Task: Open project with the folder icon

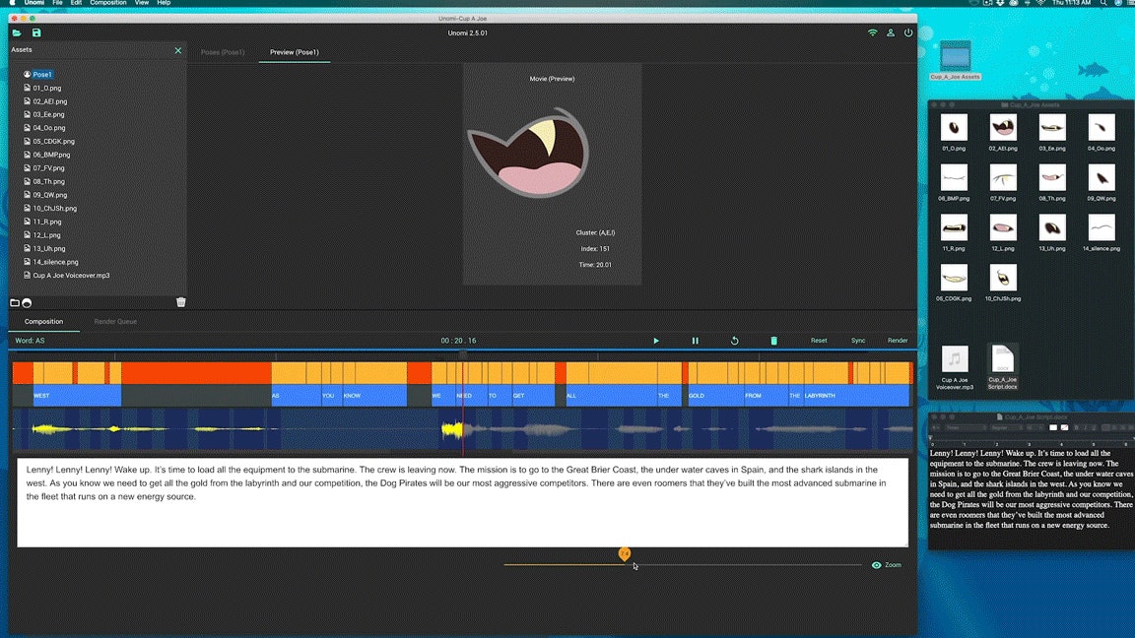Action: pos(17,33)
